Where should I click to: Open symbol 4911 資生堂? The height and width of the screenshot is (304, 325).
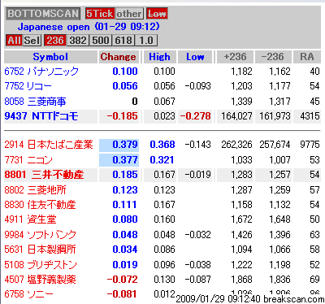pos(30,219)
